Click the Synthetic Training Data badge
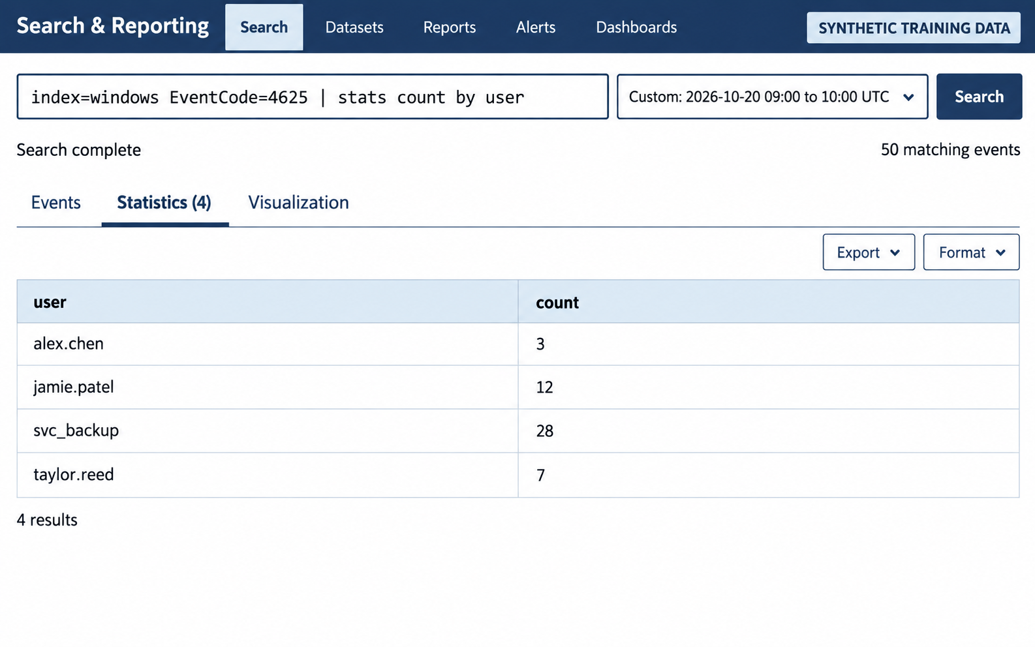This screenshot has width=1035, height=647. pos(914,28)
